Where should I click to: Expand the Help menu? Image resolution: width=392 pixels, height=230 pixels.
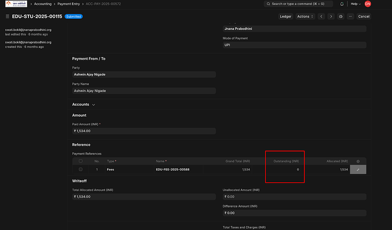click(x=356, y=4)
